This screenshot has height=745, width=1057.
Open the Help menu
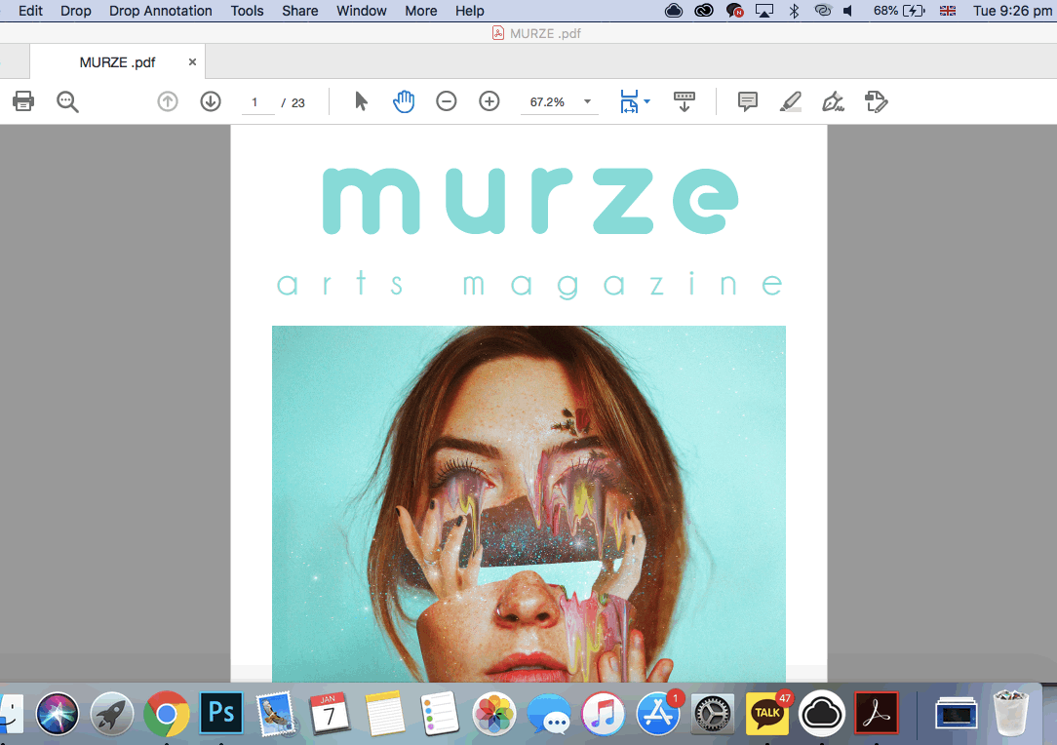tap(469, 11)
